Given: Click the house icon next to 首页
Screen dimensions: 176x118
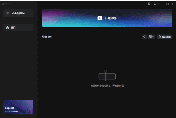Looking at the screenshot, I should [7, 27].
